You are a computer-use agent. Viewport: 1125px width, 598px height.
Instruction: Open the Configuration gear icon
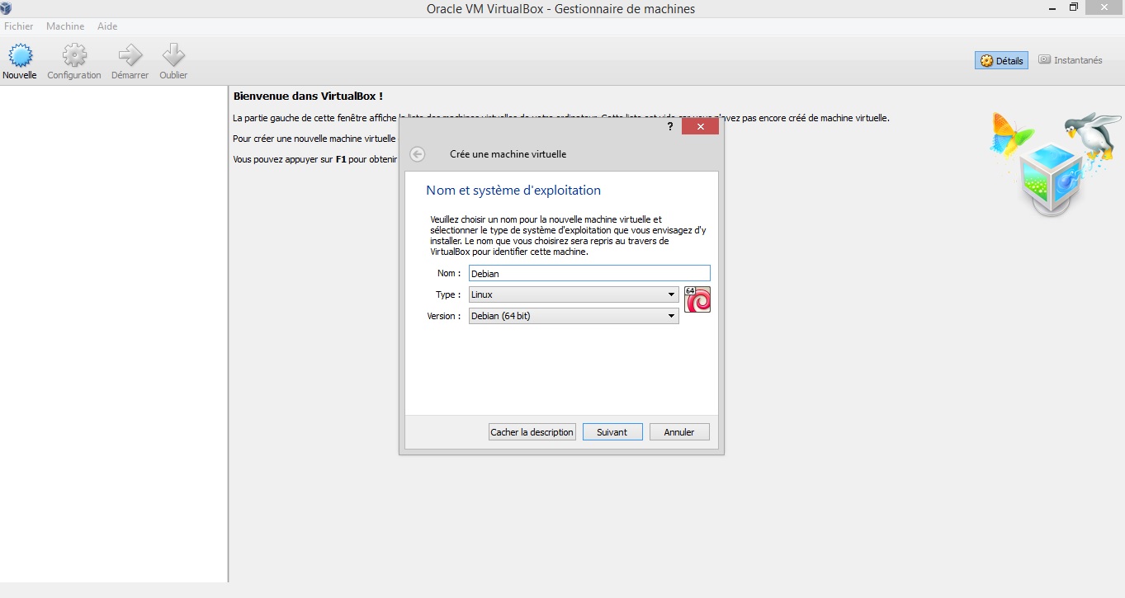(x=74, y=56)
